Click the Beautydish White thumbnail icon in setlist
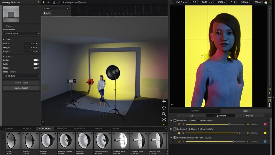275x155 pixels. 175,138
